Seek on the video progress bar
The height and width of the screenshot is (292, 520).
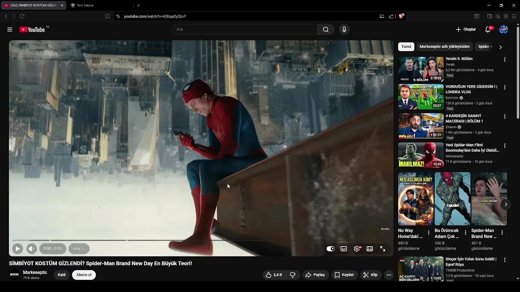(x=201, y=240)
